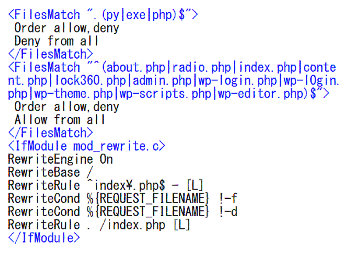344x253 pixels.
Task: Click the "Deny from all" line
Action: (56, 41)
